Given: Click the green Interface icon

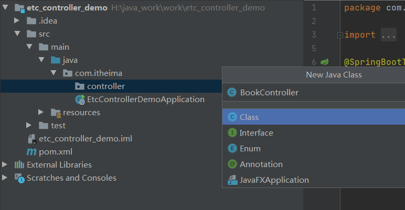Looking at the screenshot, I should [232, 132].
